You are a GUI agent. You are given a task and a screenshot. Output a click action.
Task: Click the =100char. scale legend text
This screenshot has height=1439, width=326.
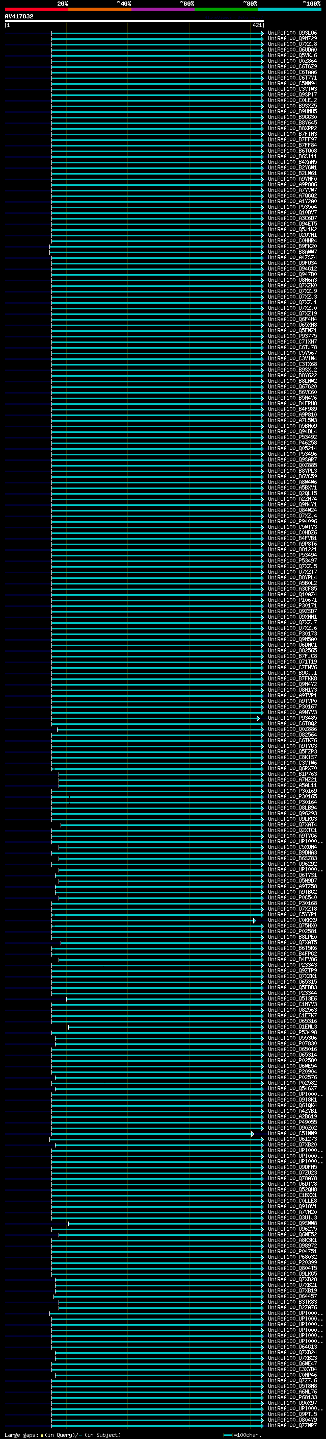248,1435
